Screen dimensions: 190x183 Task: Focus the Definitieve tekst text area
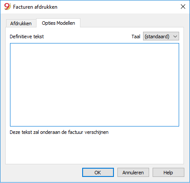click(94, 85)
